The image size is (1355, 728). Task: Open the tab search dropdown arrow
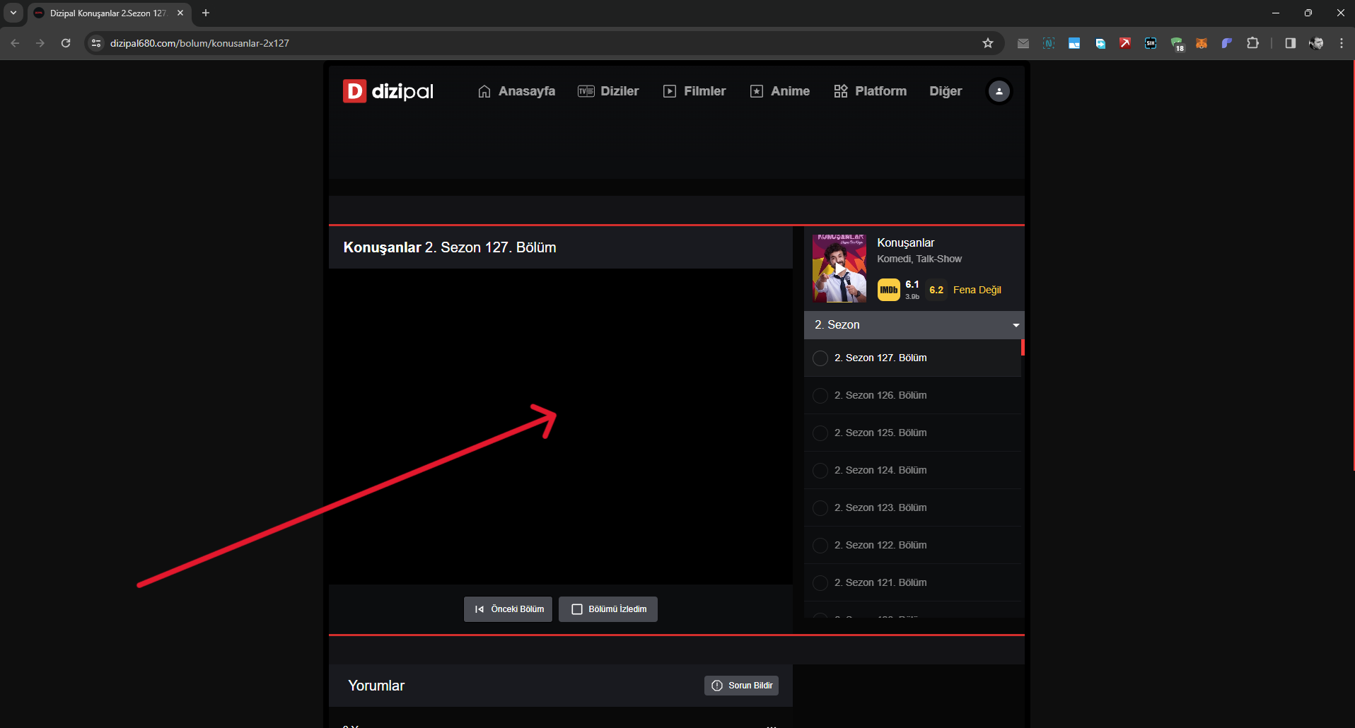(13, 13)
